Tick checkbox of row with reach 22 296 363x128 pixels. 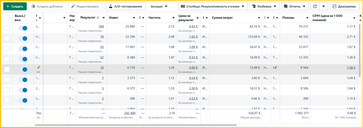(7, 39)
